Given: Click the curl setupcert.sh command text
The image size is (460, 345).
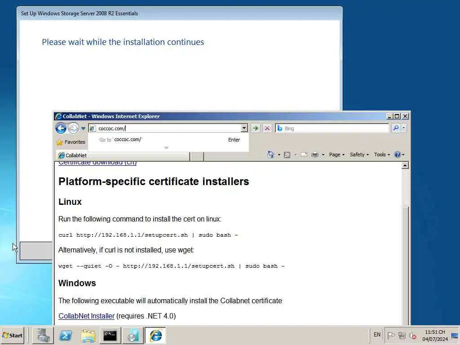Looking at the screenshot, I should (x=148, y=235).
